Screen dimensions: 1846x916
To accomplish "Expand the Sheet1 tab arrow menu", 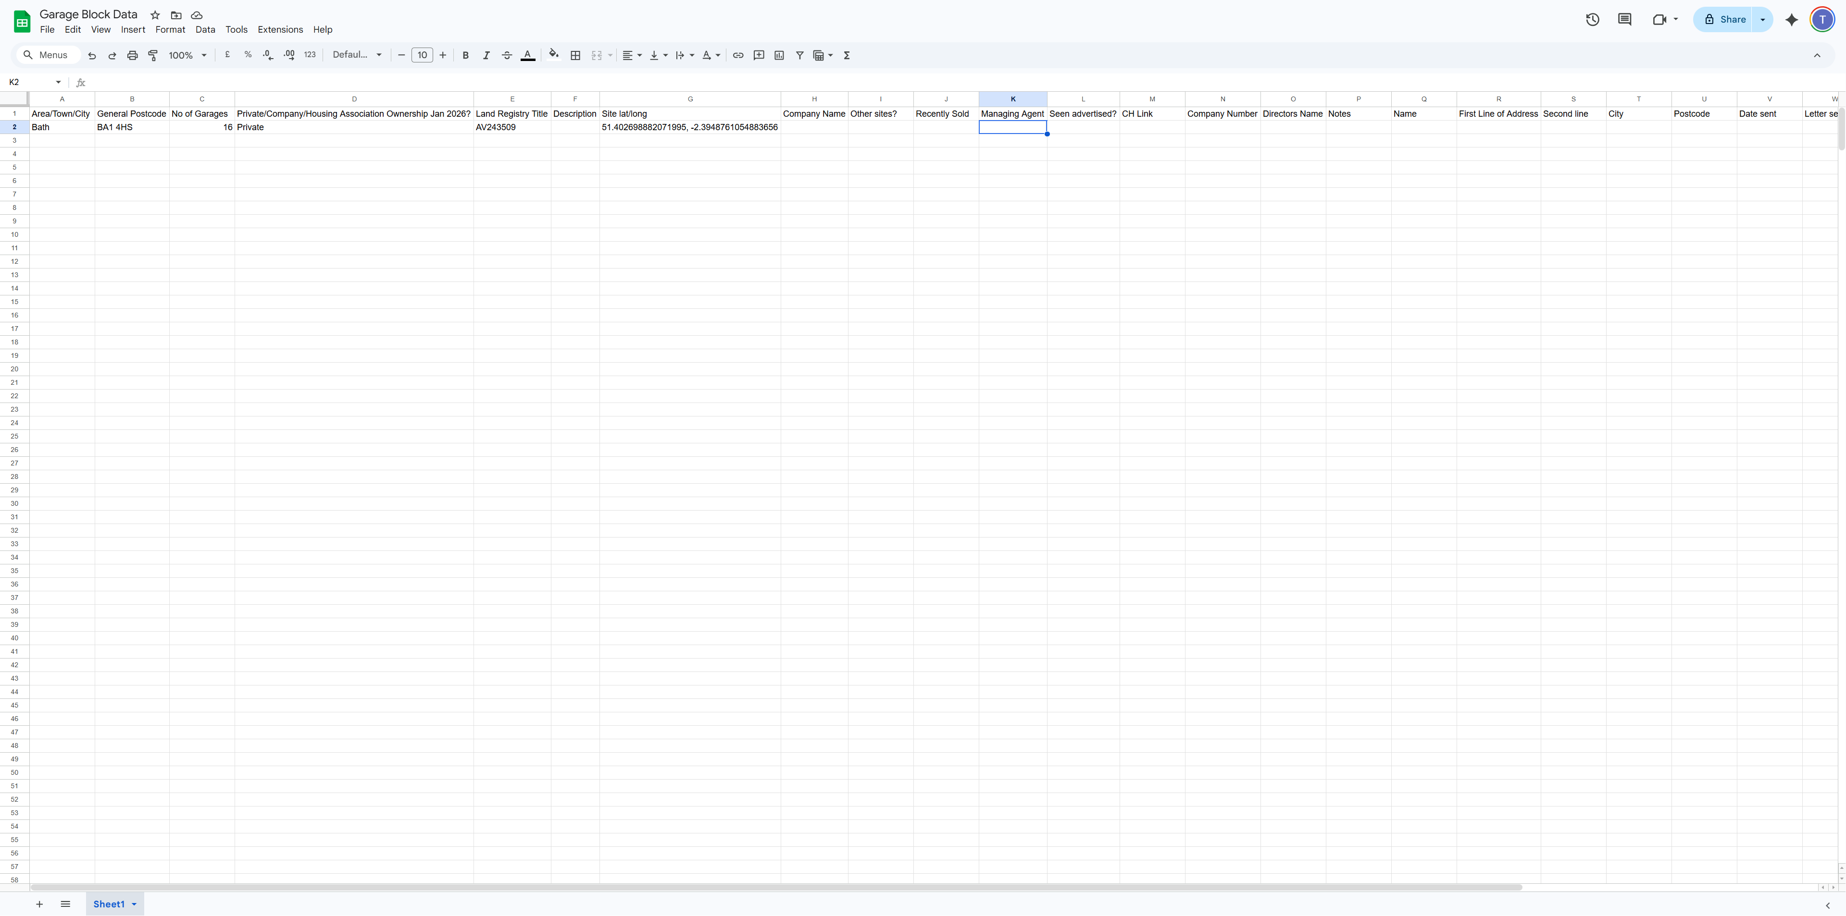I will click(x=134, y=904).
